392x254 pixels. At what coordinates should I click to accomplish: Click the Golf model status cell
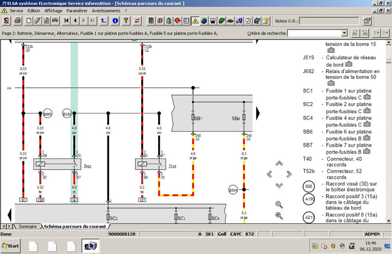[222, 234]
